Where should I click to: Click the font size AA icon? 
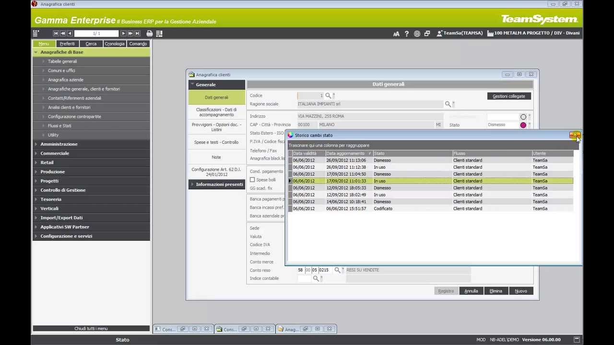pos(396,34)
